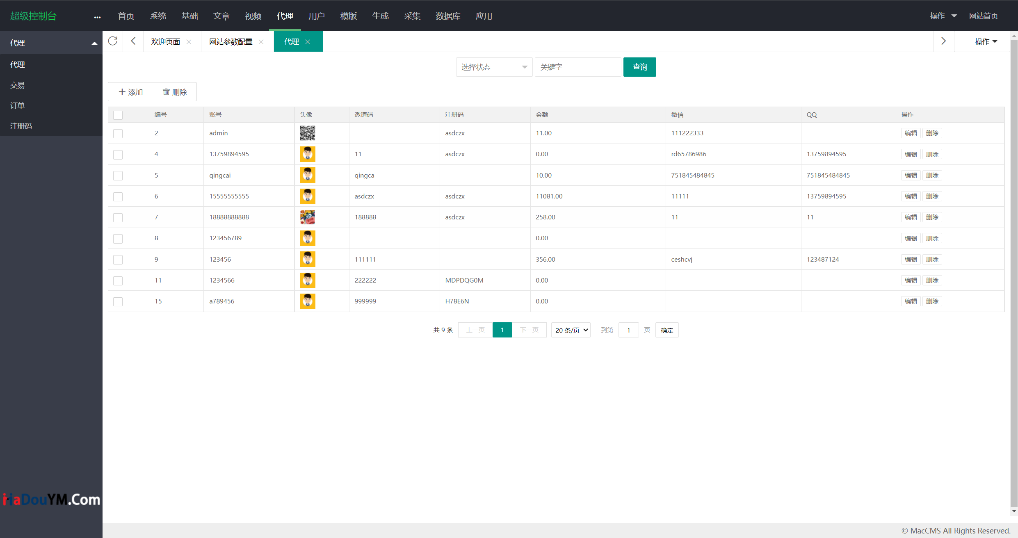Select 注册码 in the sidebar

[21, 126]
